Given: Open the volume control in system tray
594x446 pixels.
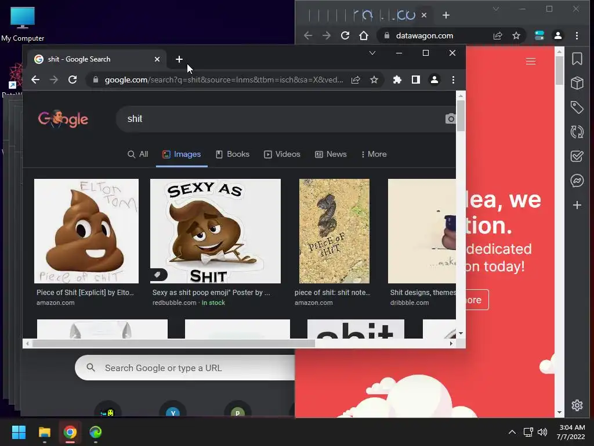Looking at the screenshot, I should click(x=542, y=432).
